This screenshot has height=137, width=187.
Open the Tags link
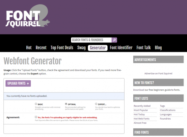162,106
